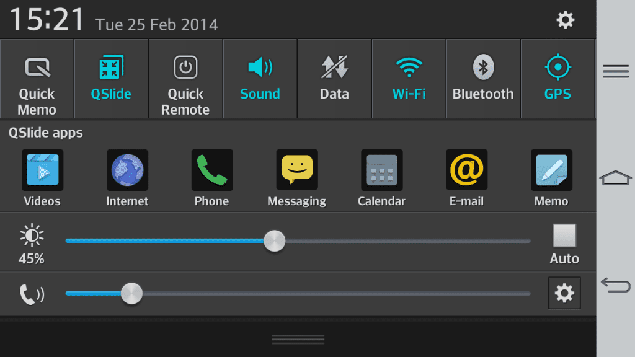Open Quick Memo from the quick settings bar
635x357 pixels.
click(37, 79)
